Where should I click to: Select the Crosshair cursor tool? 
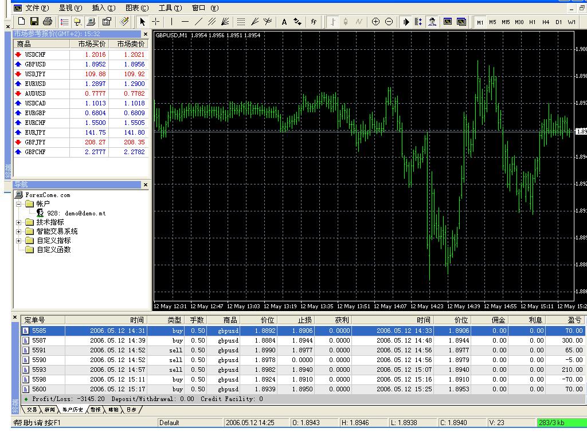click(155, 22)
